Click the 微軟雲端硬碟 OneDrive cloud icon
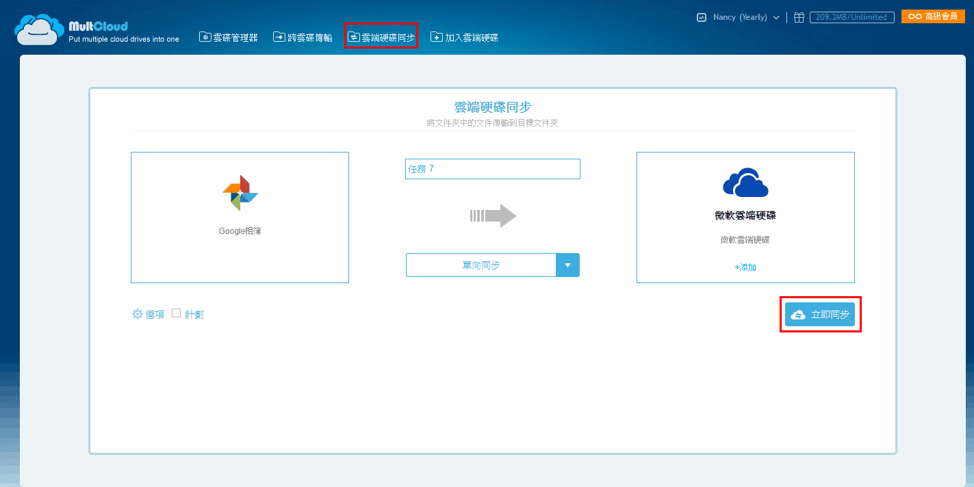Viewport: 974px width, 487px height. [x=746, y=183]
